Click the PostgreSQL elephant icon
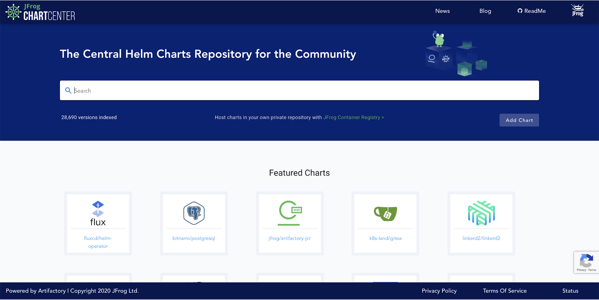 pyautogui.click(x=194, y=213)
